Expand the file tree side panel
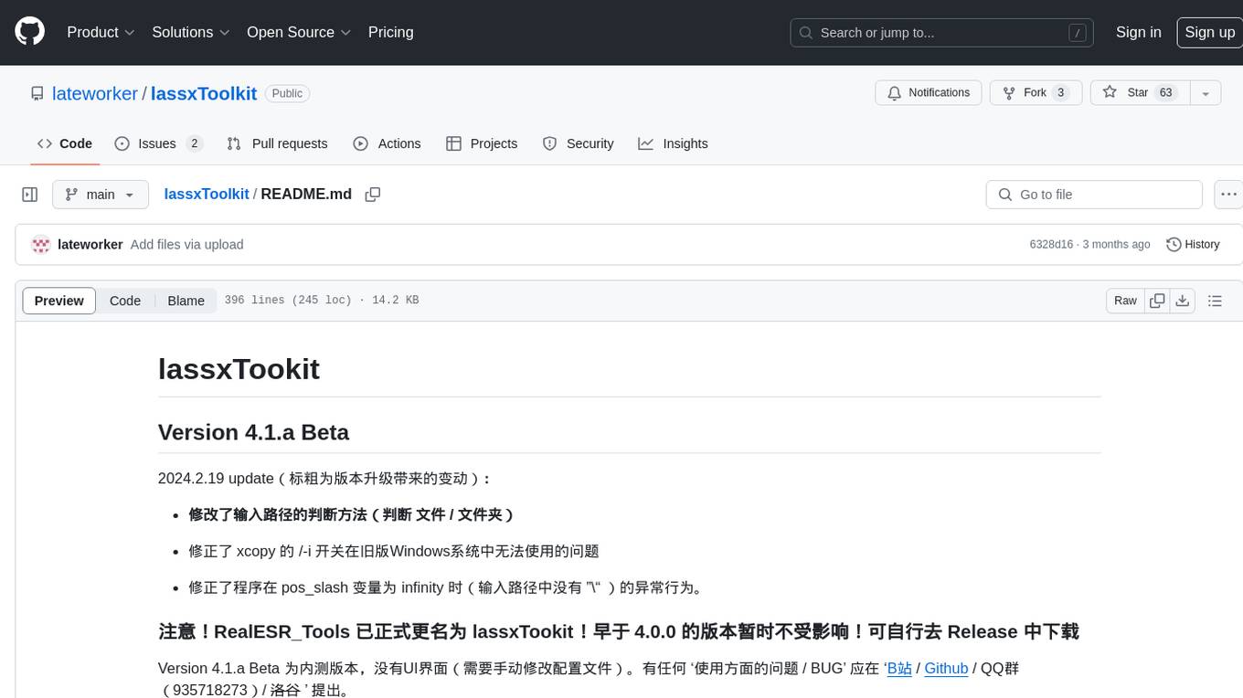1243x698 pixels. 30,195
